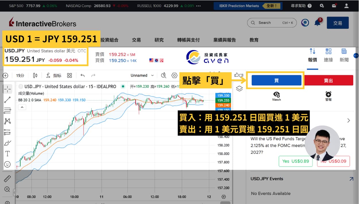Open the 研究 research menu

[159, 40]
